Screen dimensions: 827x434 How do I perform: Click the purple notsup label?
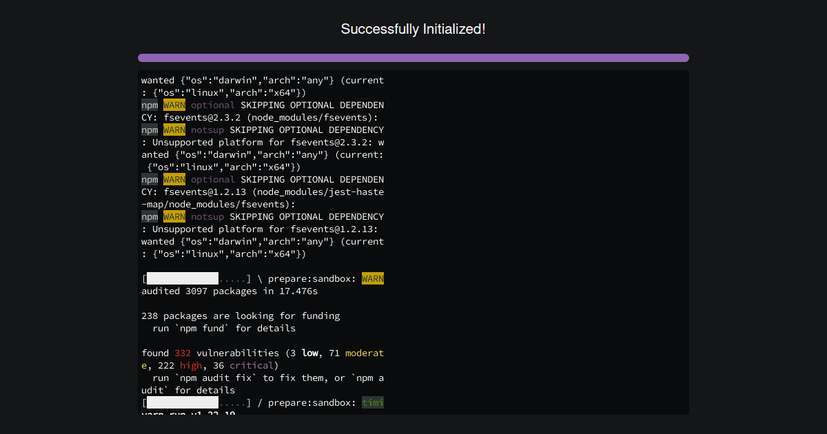click(x=207, y=130)
